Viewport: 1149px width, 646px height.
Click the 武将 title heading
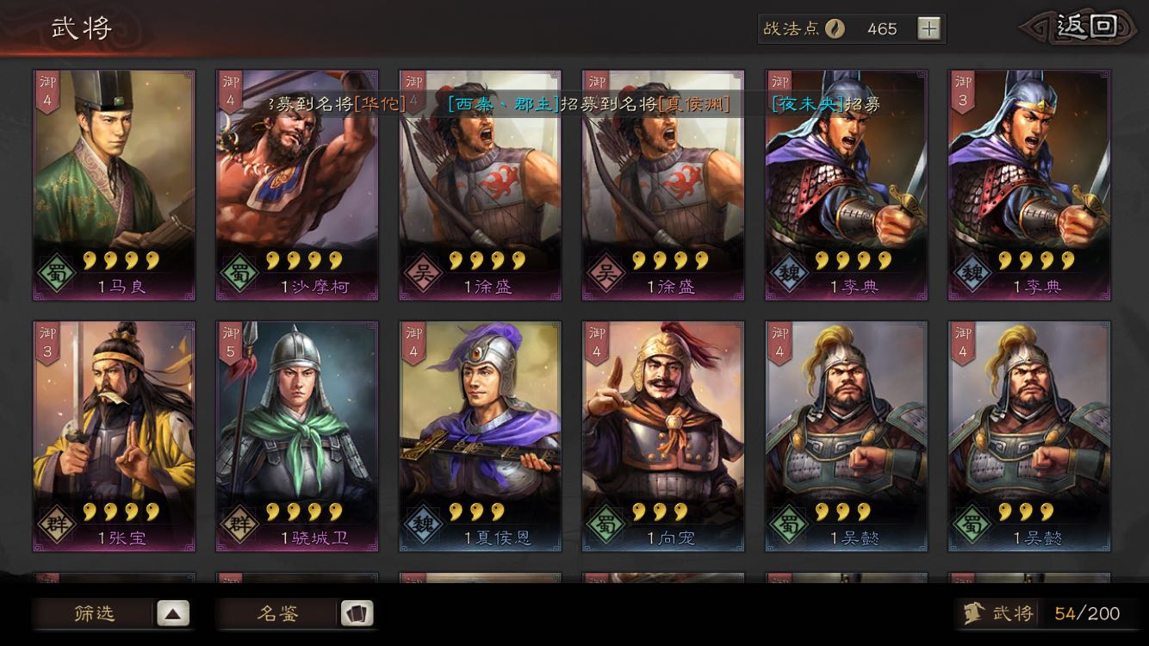pos(82,28)
